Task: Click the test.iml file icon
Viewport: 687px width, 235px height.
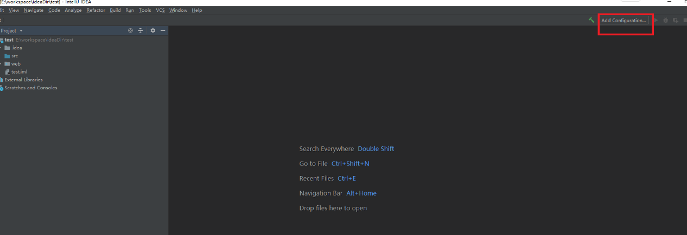Action: 7,71
